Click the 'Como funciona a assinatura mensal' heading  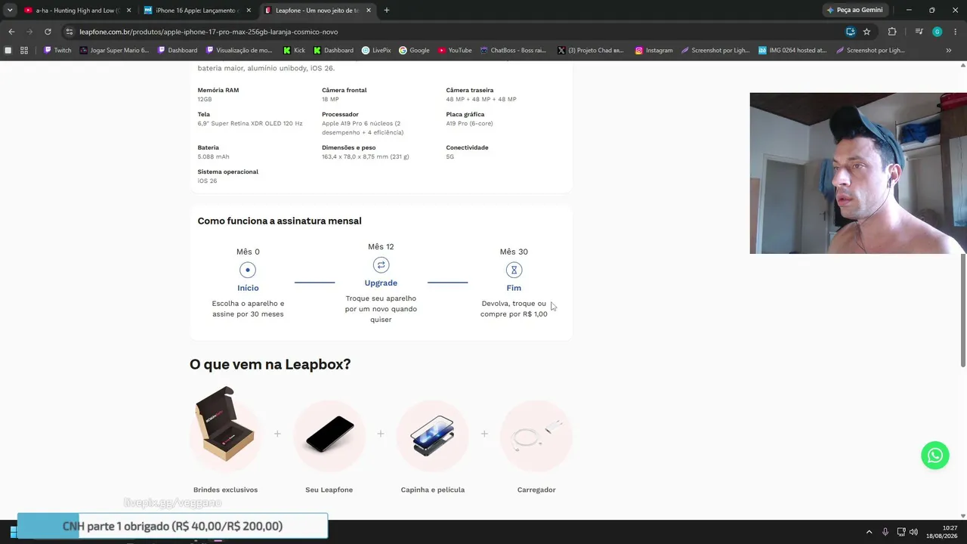tap(280, 221)
